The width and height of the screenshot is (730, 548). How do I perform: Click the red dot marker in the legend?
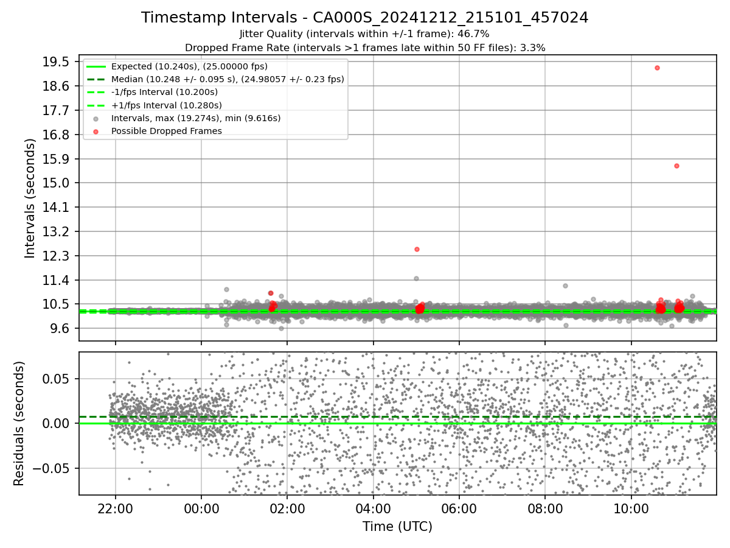[96, 131]
